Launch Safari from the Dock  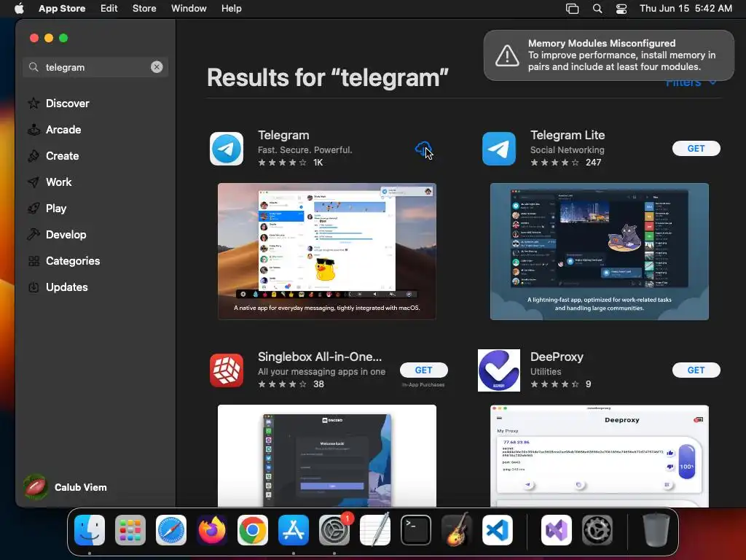coord(171,530)
